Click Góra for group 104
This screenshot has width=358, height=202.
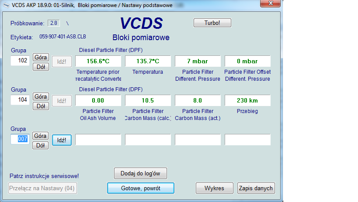tap(41, 97)
